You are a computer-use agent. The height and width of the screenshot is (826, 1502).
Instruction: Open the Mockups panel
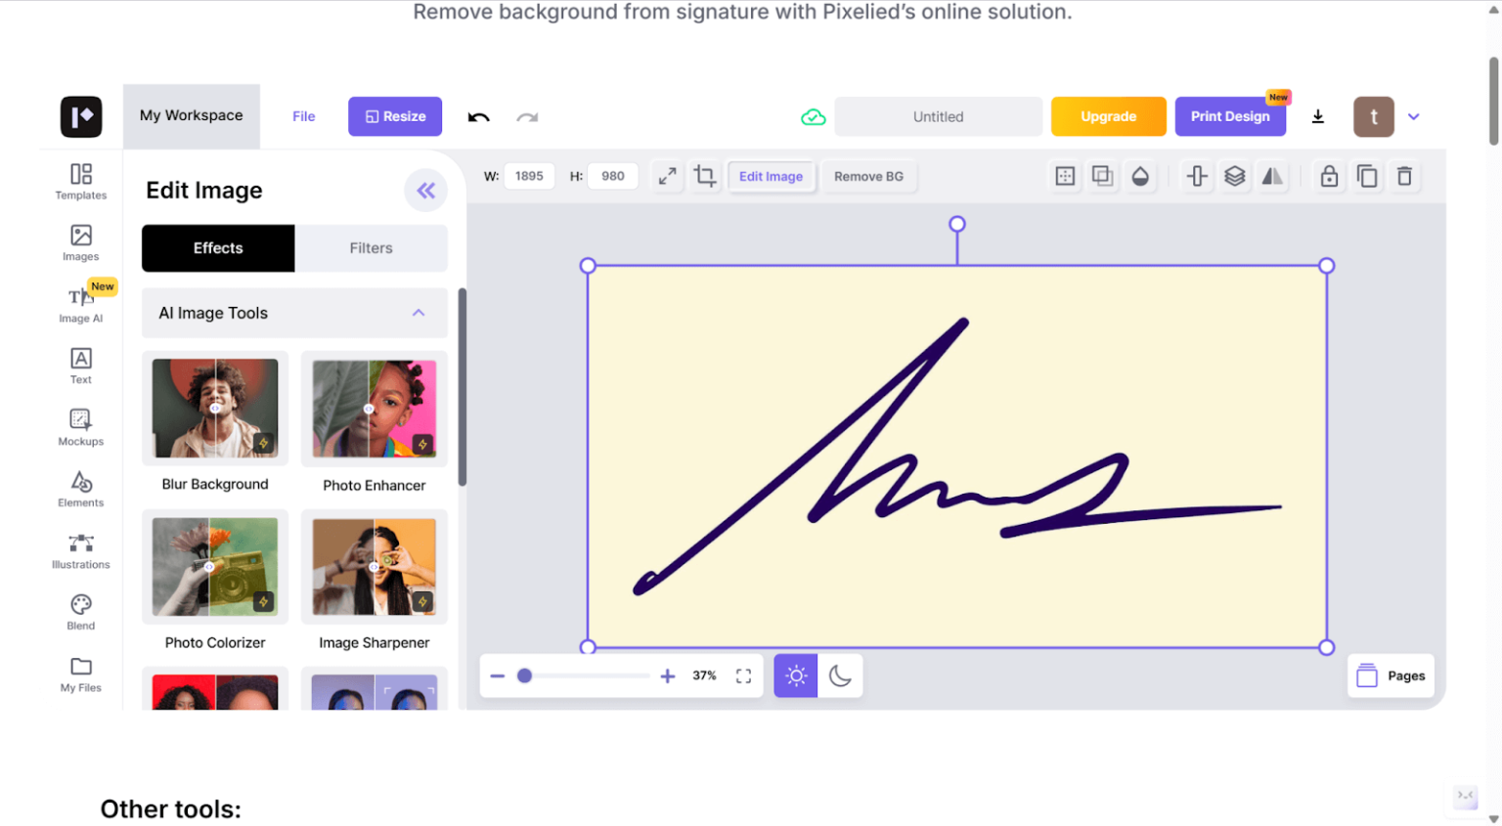click(81, 427)
